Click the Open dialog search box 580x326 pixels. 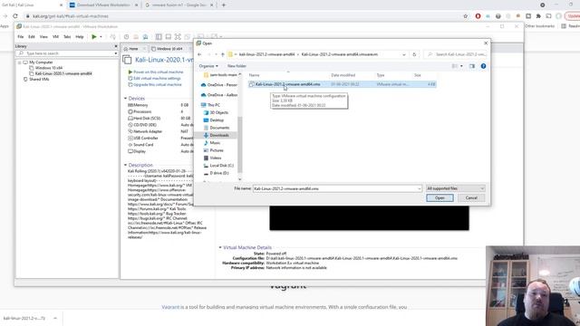(x=456, y=54)
